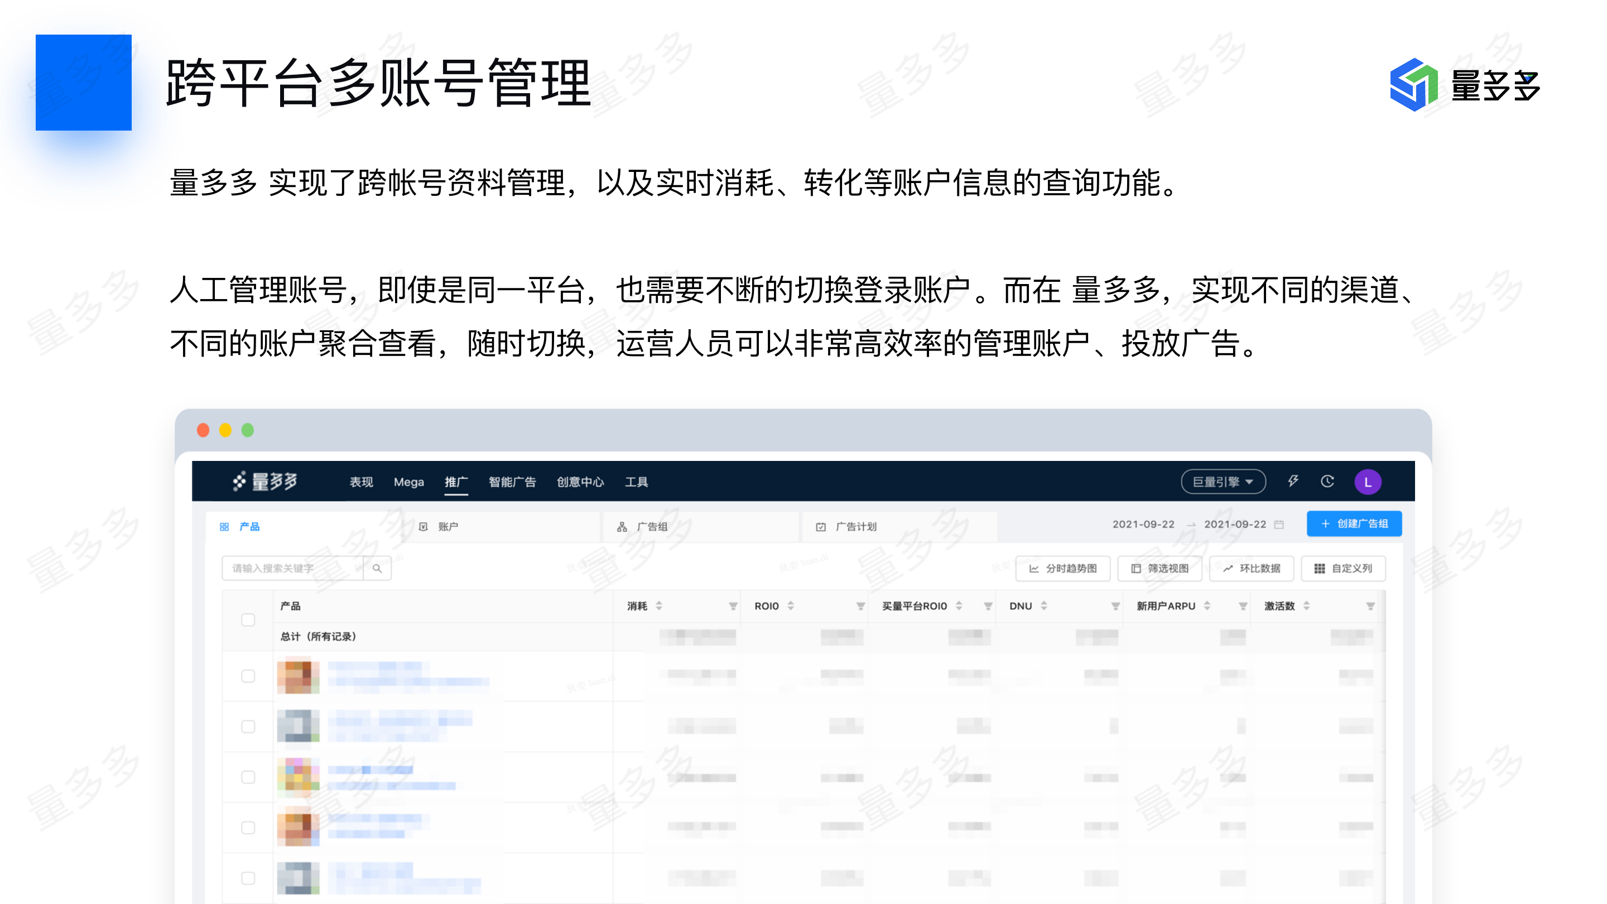1607x904 pixels.
Task: Check the second product row checkbox
Action: coord(248,726)
